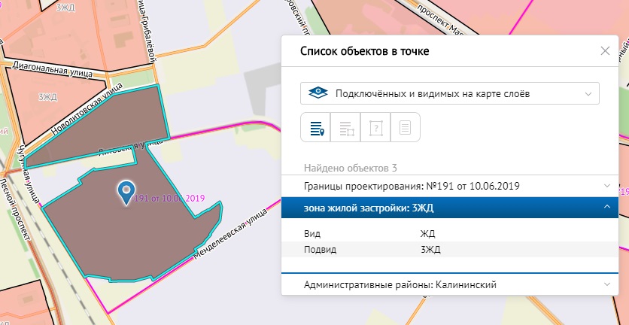Screen dimensions: 629x325
Task: Click the layers eye icon in dropdown
Action: [319, 93]
